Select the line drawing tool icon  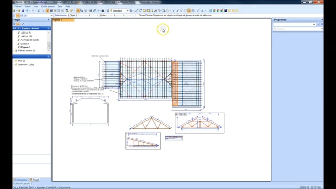click(x=136, y=10)
